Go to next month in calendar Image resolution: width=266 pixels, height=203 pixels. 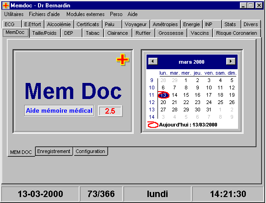tap(231, 61)
